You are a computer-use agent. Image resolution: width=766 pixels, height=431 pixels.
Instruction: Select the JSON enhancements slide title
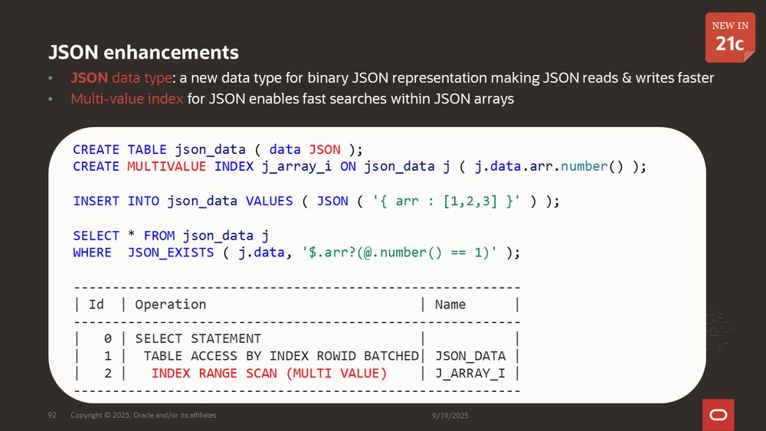[x=144, y=52]
